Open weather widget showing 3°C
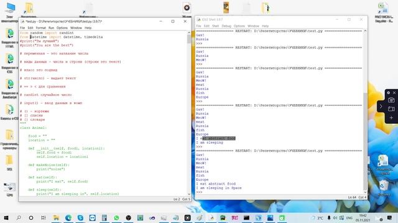 [x=317, y=217]
